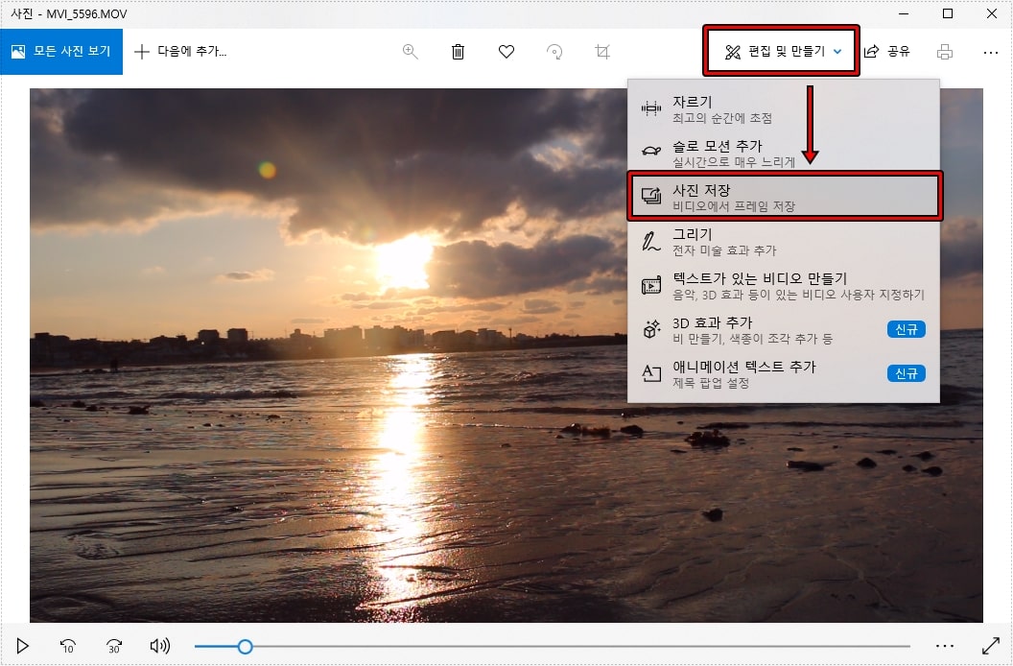The image size is (1013, 666).
Task: Open playback bar more options ellipsis
Action: point(945,645)
